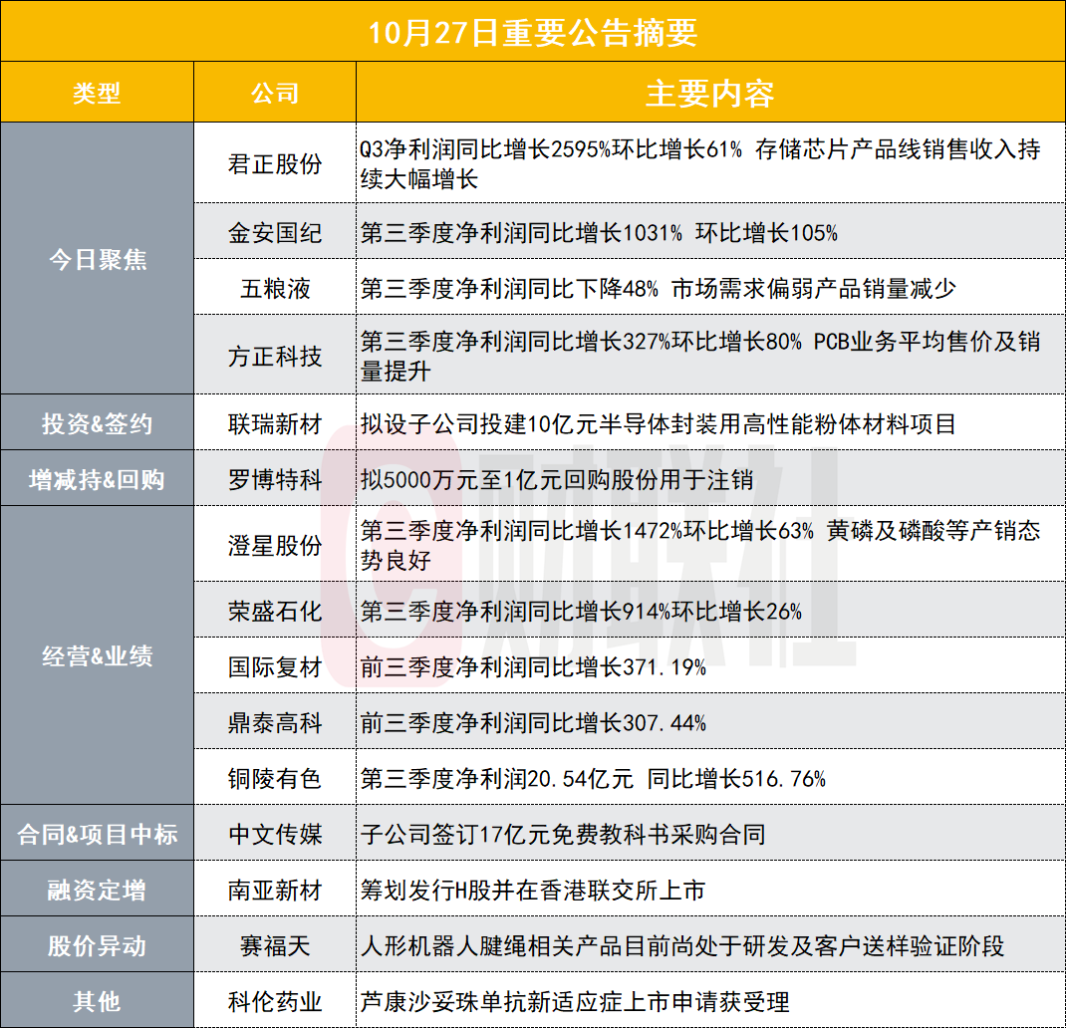Image resolution: width=1066 pixels, height=1028 pixels.
Task: Select company name 赛福天
Action: click(x=275, y=945)
